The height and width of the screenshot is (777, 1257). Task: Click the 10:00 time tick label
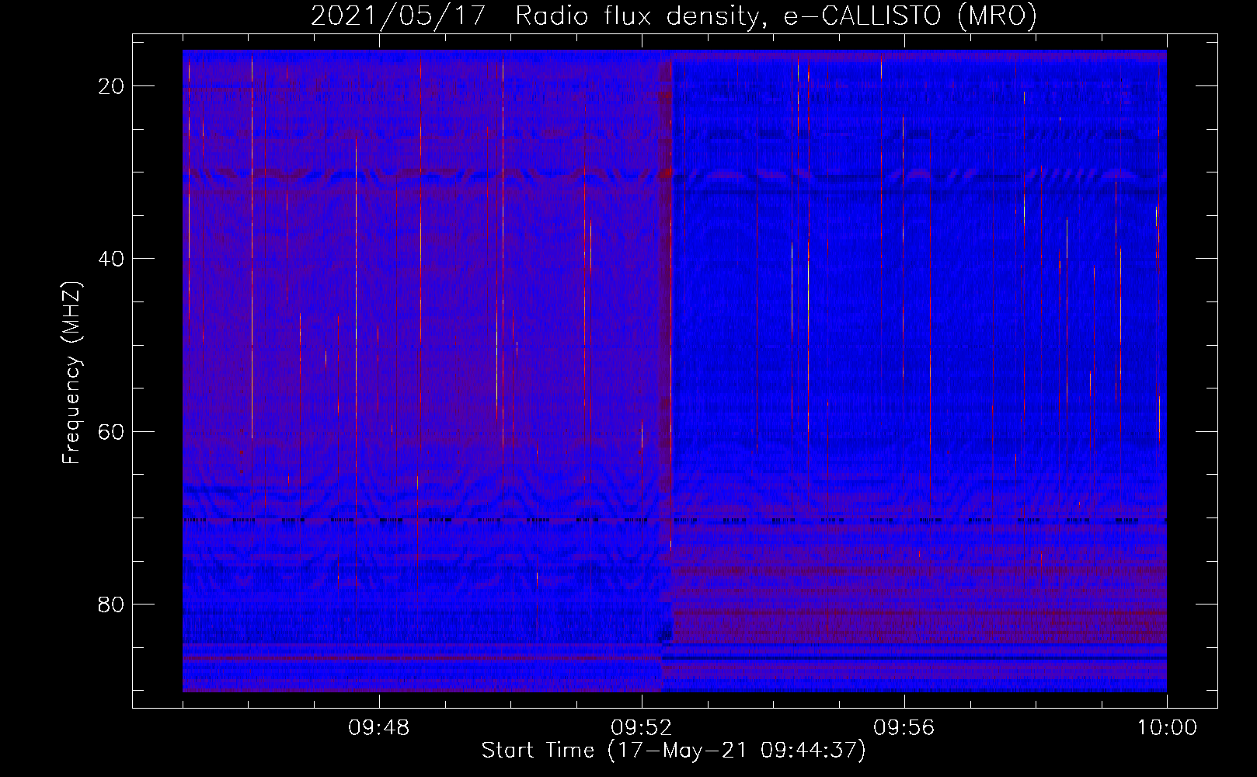pyautogui.click(x=1167, y=728)
